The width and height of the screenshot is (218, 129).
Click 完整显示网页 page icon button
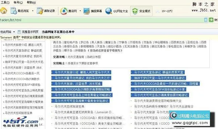(x=28, y=32)
